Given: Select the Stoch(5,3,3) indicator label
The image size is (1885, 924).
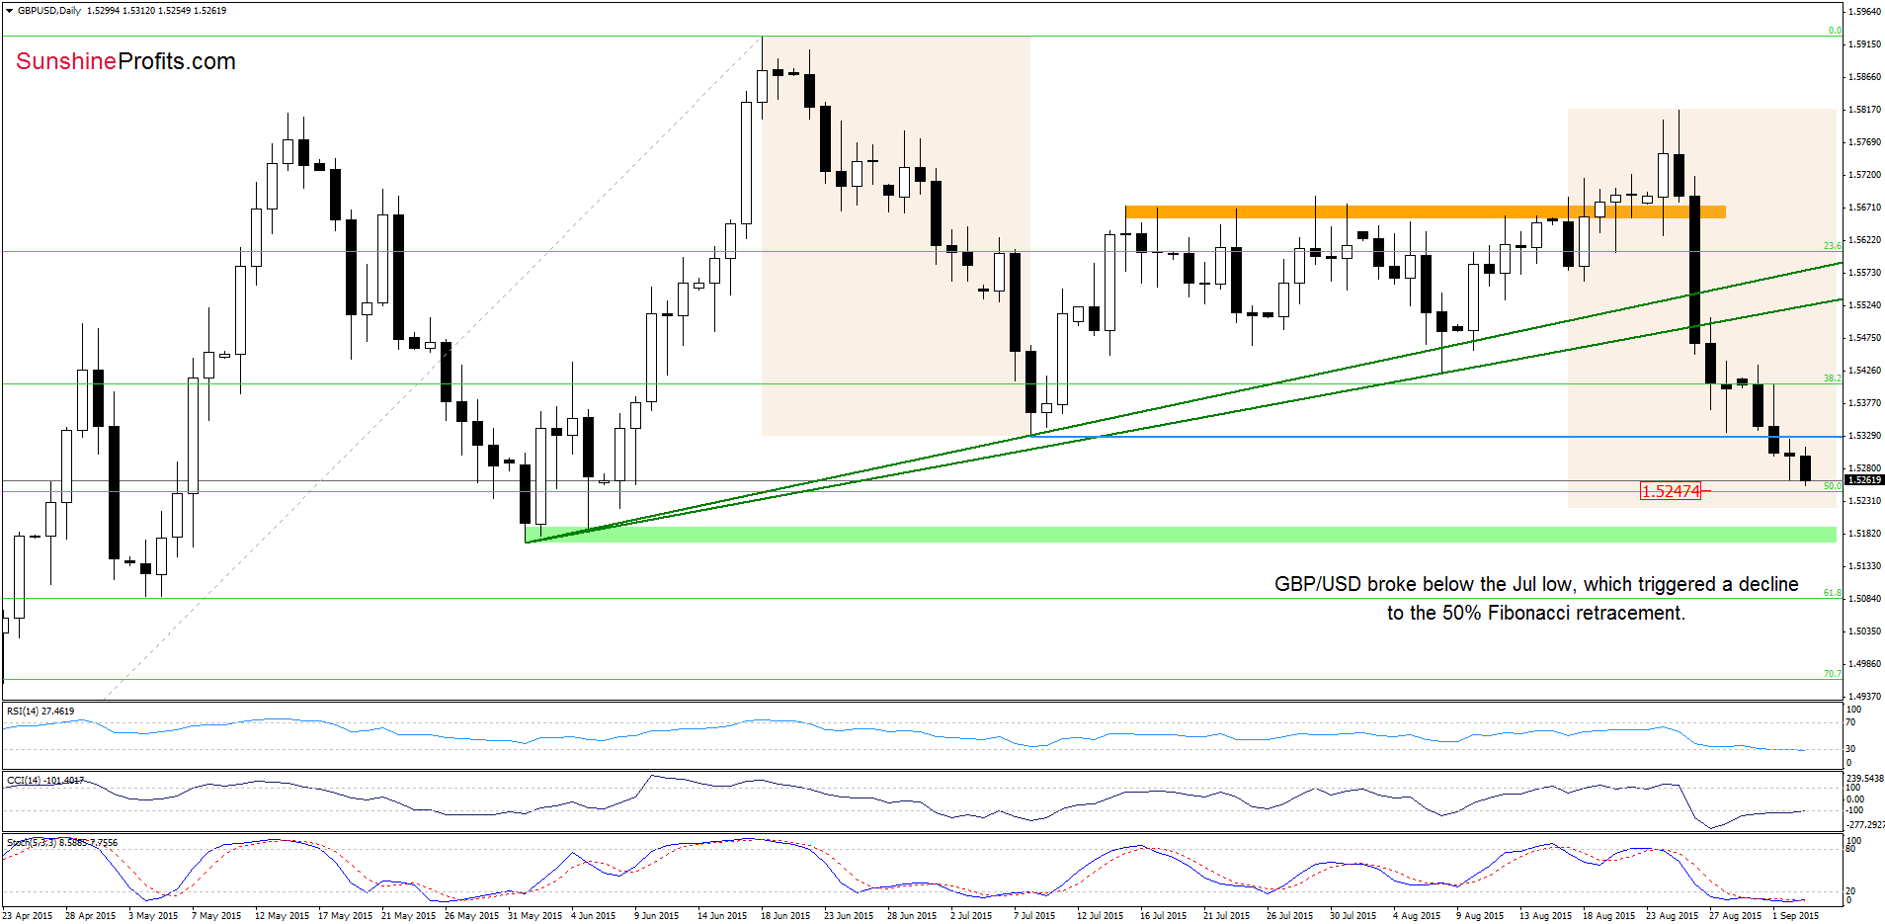Looking at the screenshot, I should click(x=62, y=843).
